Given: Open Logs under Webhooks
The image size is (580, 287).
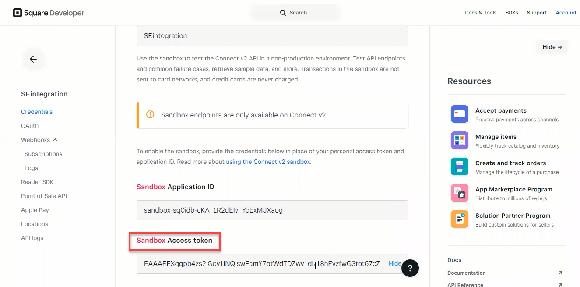Looking at the screenshot, I should (31, 168).
